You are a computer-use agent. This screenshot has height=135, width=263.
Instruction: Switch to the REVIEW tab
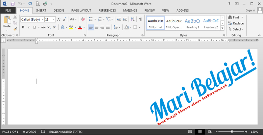point(150,11)
